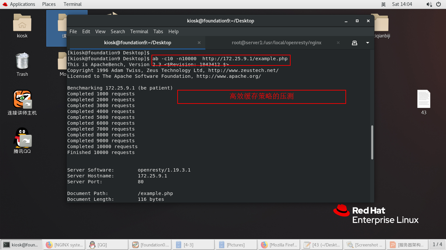Open the [4-3] taskbar window
The image size is (446, 250).
(x=194, y=245)
